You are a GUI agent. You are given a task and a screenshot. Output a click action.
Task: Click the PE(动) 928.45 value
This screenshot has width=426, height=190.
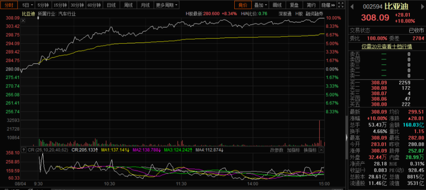tap(416, 170)
